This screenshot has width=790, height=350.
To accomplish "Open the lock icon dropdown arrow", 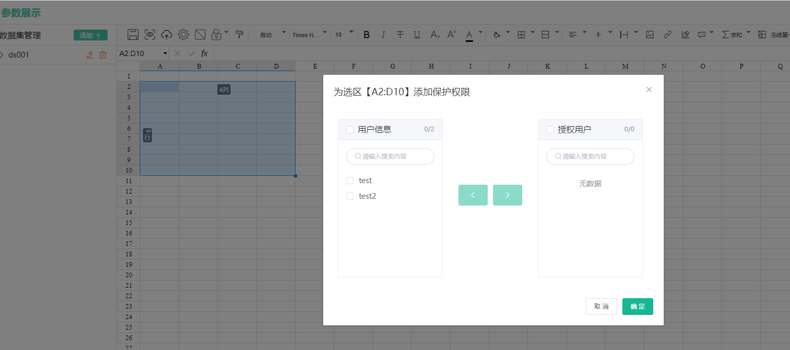I will [x=226, y=32].
